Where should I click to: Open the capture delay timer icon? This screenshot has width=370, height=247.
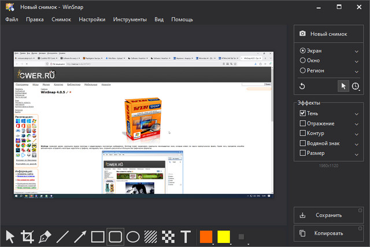point(356,86)
